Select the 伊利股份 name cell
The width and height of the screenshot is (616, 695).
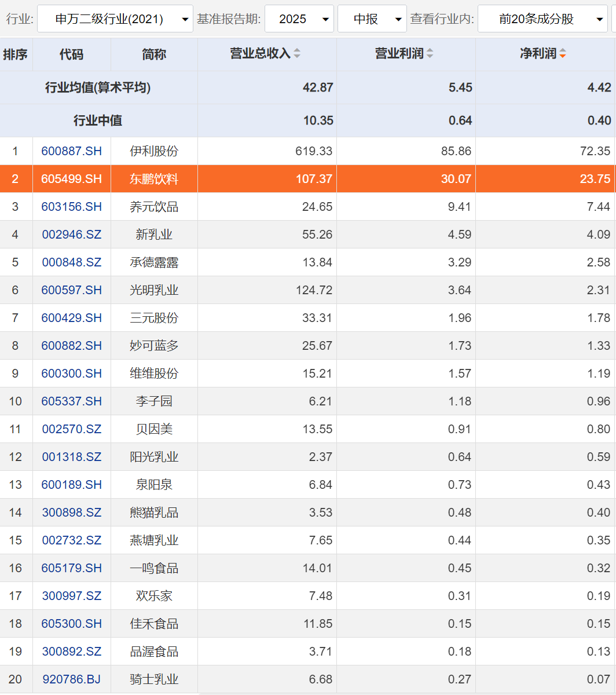coord(154,151)
